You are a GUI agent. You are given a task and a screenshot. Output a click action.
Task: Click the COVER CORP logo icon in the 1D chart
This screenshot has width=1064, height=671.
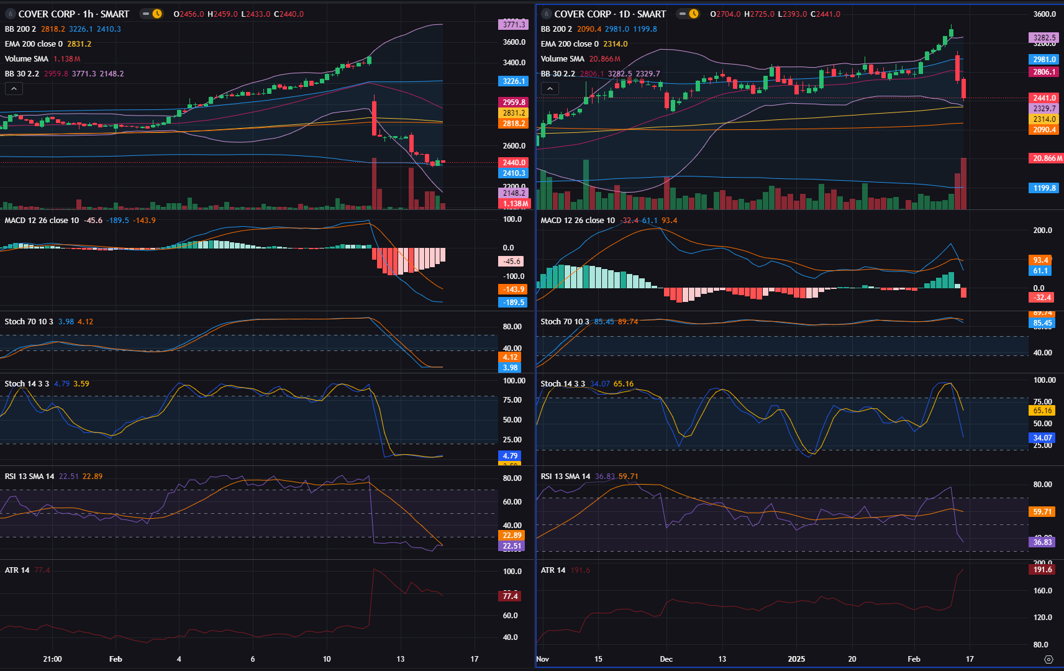tap(546, 14)
